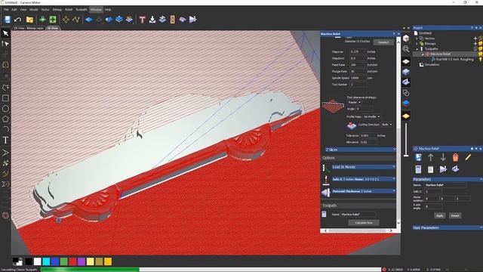Open the Relief menu
The height and width of the screenshot is (272, 483).
(x=69, y=10)
